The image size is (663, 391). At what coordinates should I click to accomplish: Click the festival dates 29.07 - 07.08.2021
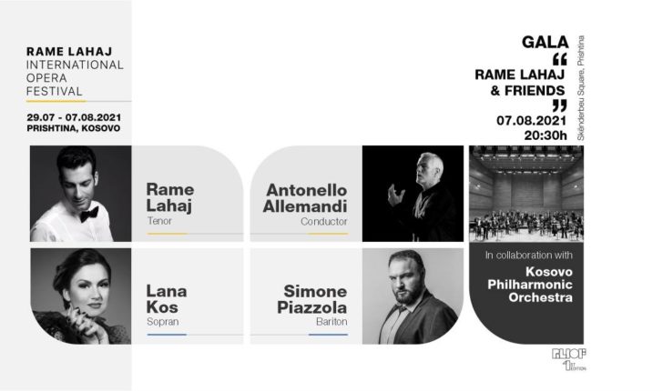[x=74, y=117]
